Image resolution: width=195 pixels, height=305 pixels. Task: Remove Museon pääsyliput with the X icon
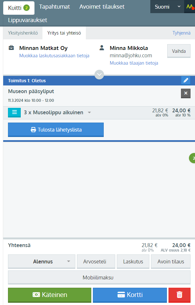point(185,93)
